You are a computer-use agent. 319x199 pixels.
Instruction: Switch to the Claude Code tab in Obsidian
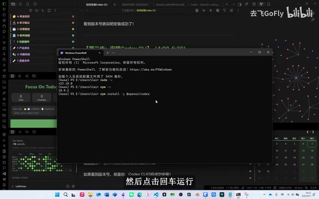(171, 4)
